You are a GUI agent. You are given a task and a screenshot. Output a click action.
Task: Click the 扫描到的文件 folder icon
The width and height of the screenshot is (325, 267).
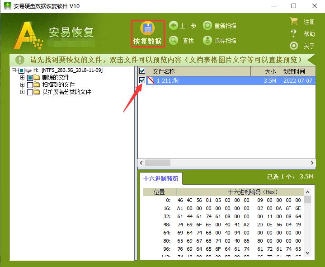click(x=37, y=84)
